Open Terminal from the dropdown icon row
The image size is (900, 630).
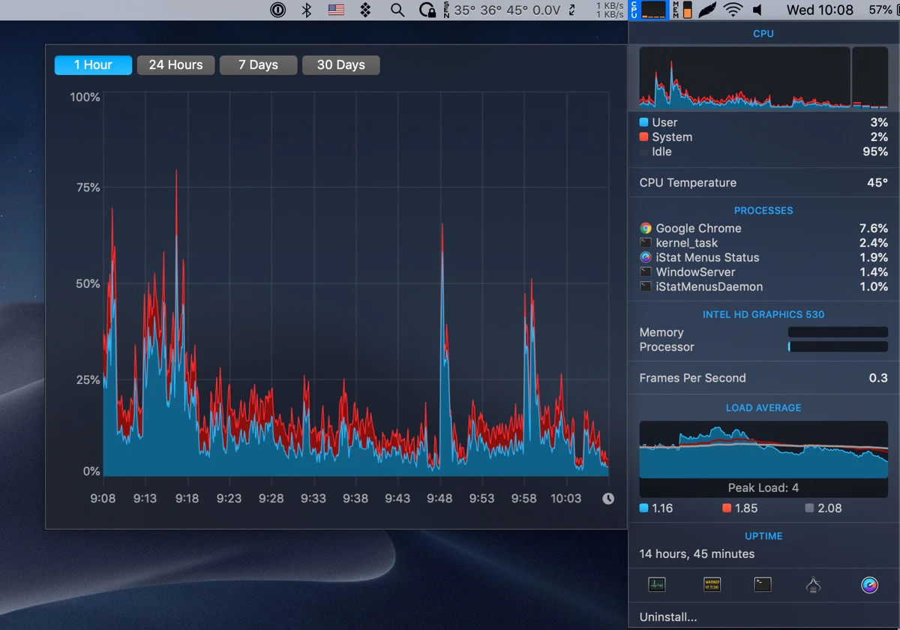(x=763, y=584)
